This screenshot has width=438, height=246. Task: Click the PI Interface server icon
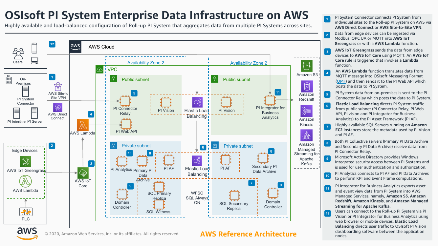click(17, 113)
